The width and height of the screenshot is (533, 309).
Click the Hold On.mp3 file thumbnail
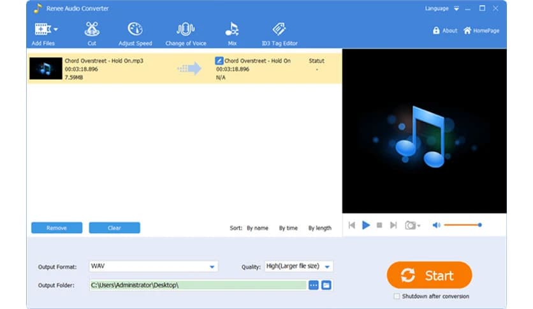tap(45, 68)
